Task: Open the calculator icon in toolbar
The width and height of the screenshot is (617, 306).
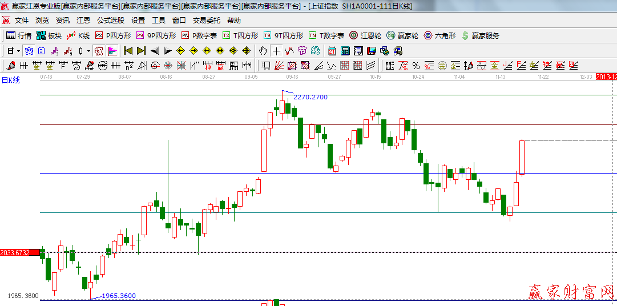Action: [344, 51]
